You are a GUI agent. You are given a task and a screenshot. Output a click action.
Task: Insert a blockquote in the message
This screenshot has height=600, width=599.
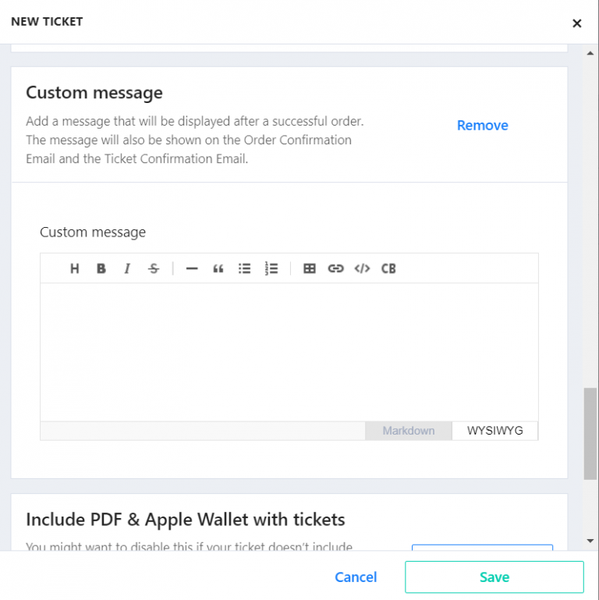pyautogui.click(x=218, y=268)
